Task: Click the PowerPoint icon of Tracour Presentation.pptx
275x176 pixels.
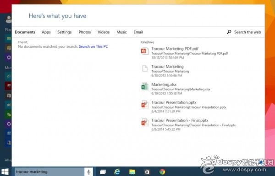Action: 145,104
